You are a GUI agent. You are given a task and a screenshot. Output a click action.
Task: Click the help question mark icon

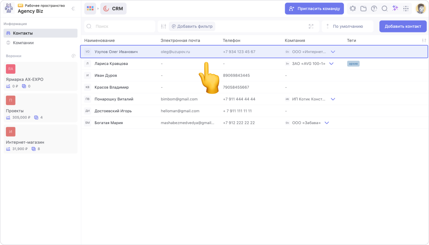pyautogui.click(x=374, y=9)
